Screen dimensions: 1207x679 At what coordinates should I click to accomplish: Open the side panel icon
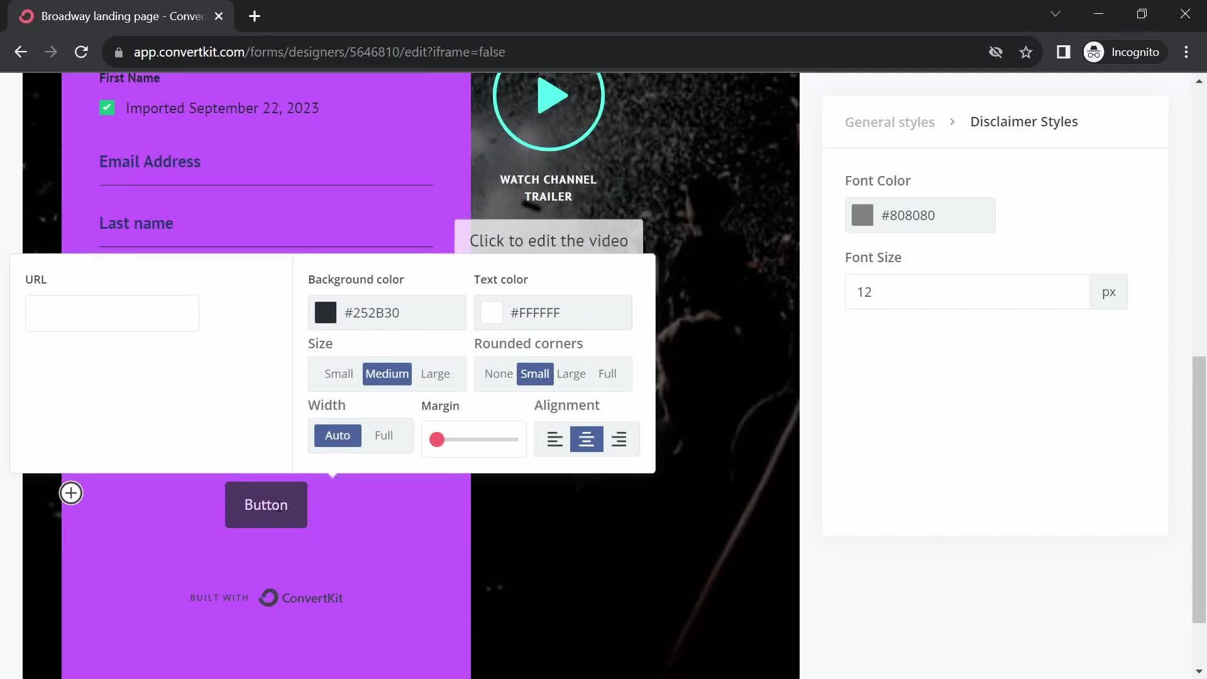click(1063, 52)
